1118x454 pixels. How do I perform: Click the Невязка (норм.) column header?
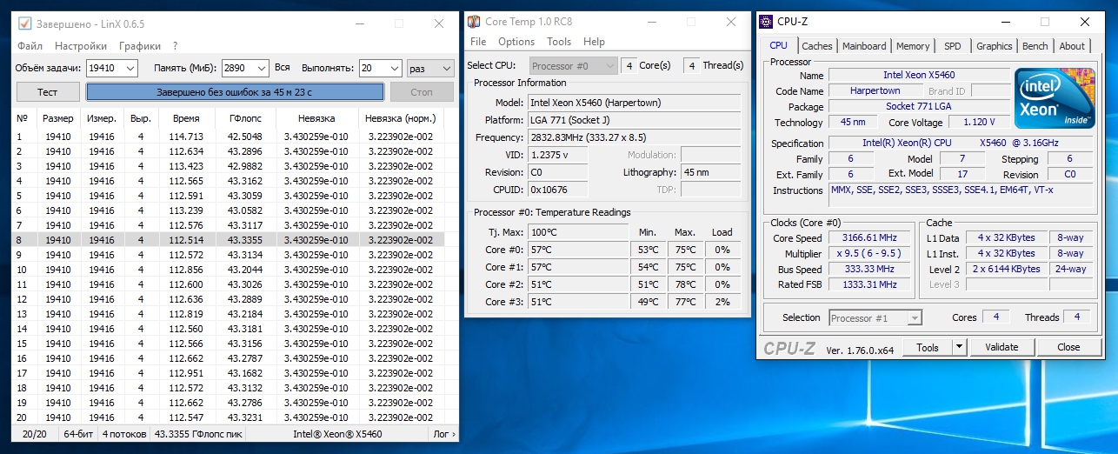pyautogui.click(x=401, y=118)
